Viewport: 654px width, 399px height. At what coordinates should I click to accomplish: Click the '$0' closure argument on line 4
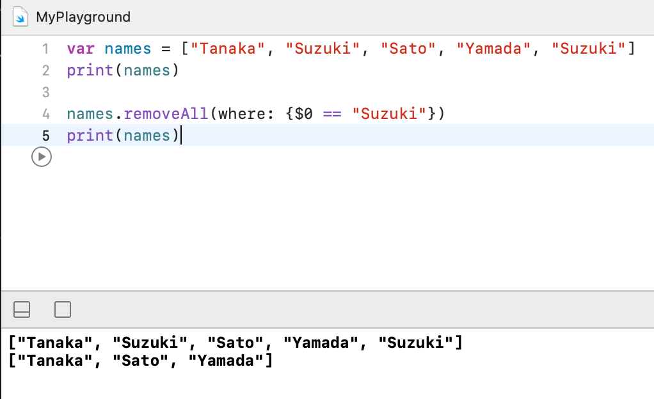tap(303, 114)
